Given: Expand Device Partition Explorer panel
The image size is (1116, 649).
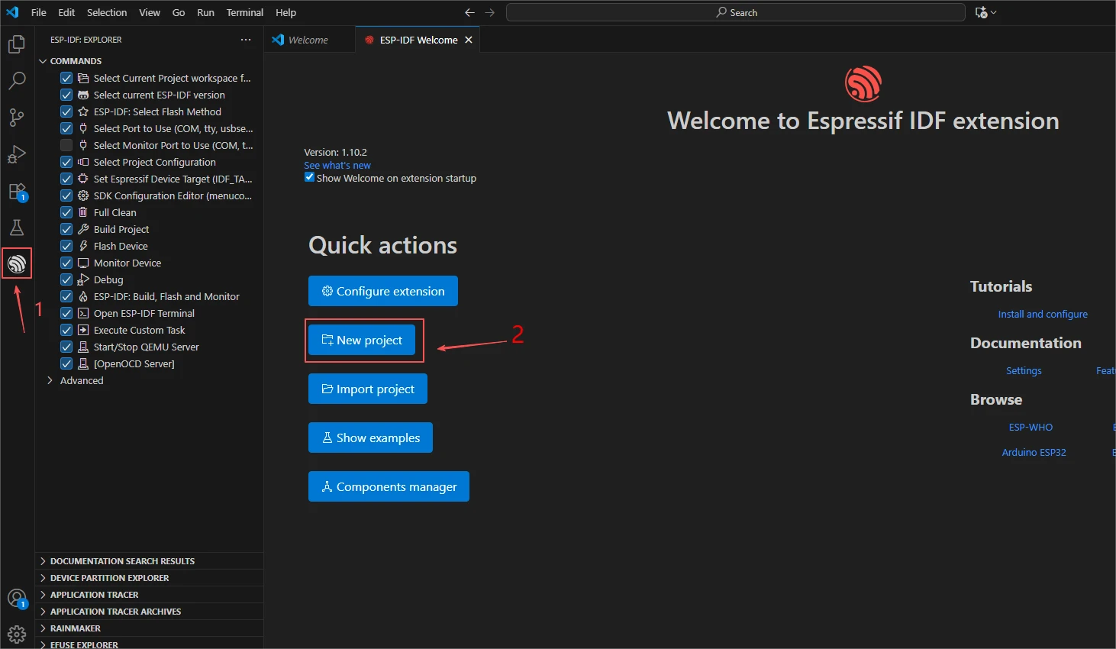Looking at the screenshot, I should coord(109,578).
